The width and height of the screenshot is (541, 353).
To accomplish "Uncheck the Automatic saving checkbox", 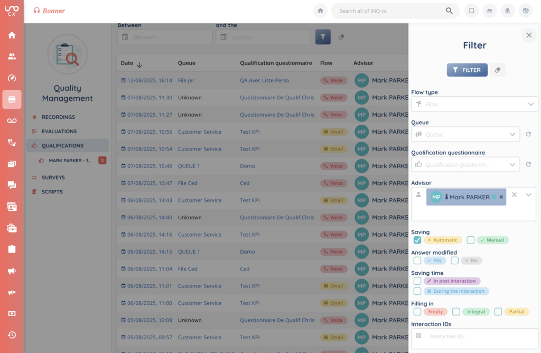I will [x=417, y=240].
